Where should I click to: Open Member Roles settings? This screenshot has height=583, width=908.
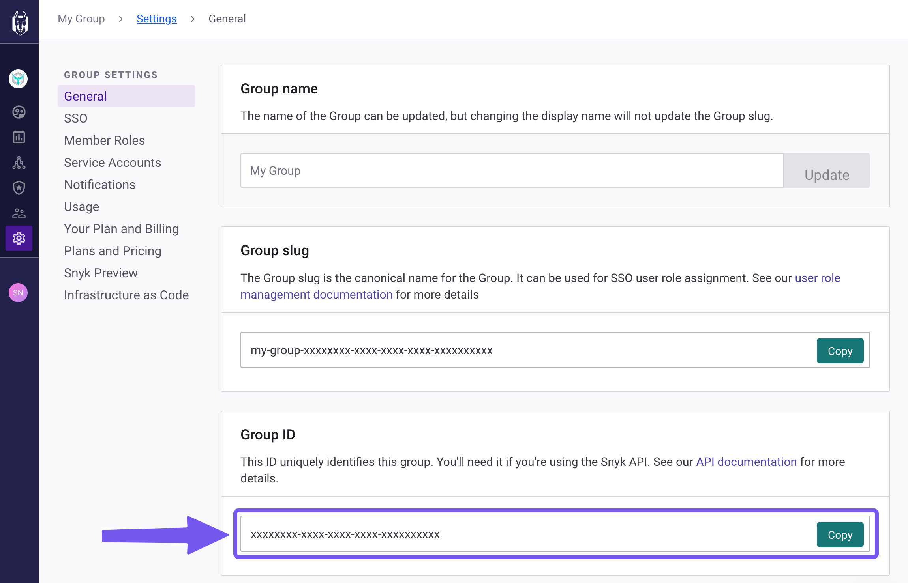click(104, 140)
